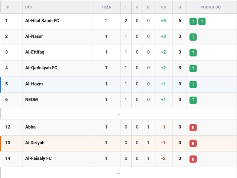The width and height of the screenshot is (237, 178).
Task: Open the Al-Nassr team link
Action: (x=34, y=36)
